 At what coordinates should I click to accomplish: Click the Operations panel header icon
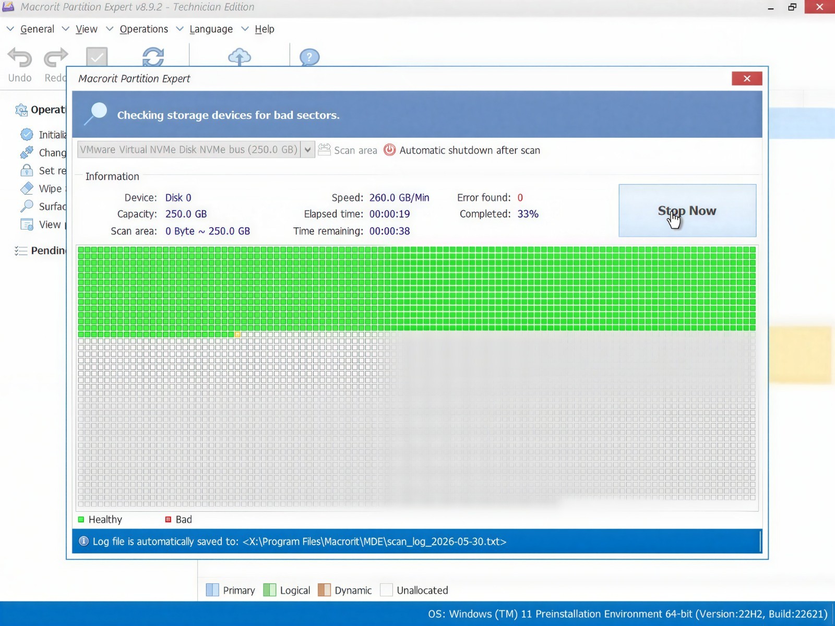tap(21, 110)
